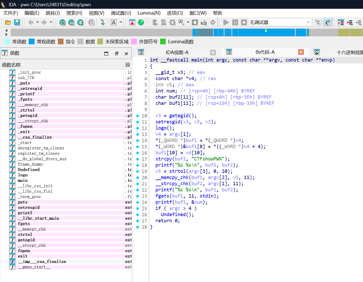
Task: Save the database with floppy disk icon
Action: point(17,22)
